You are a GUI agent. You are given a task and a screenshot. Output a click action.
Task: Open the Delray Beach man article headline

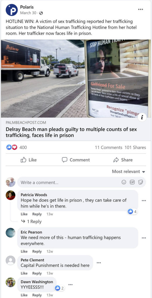click(x=71, y=132)
